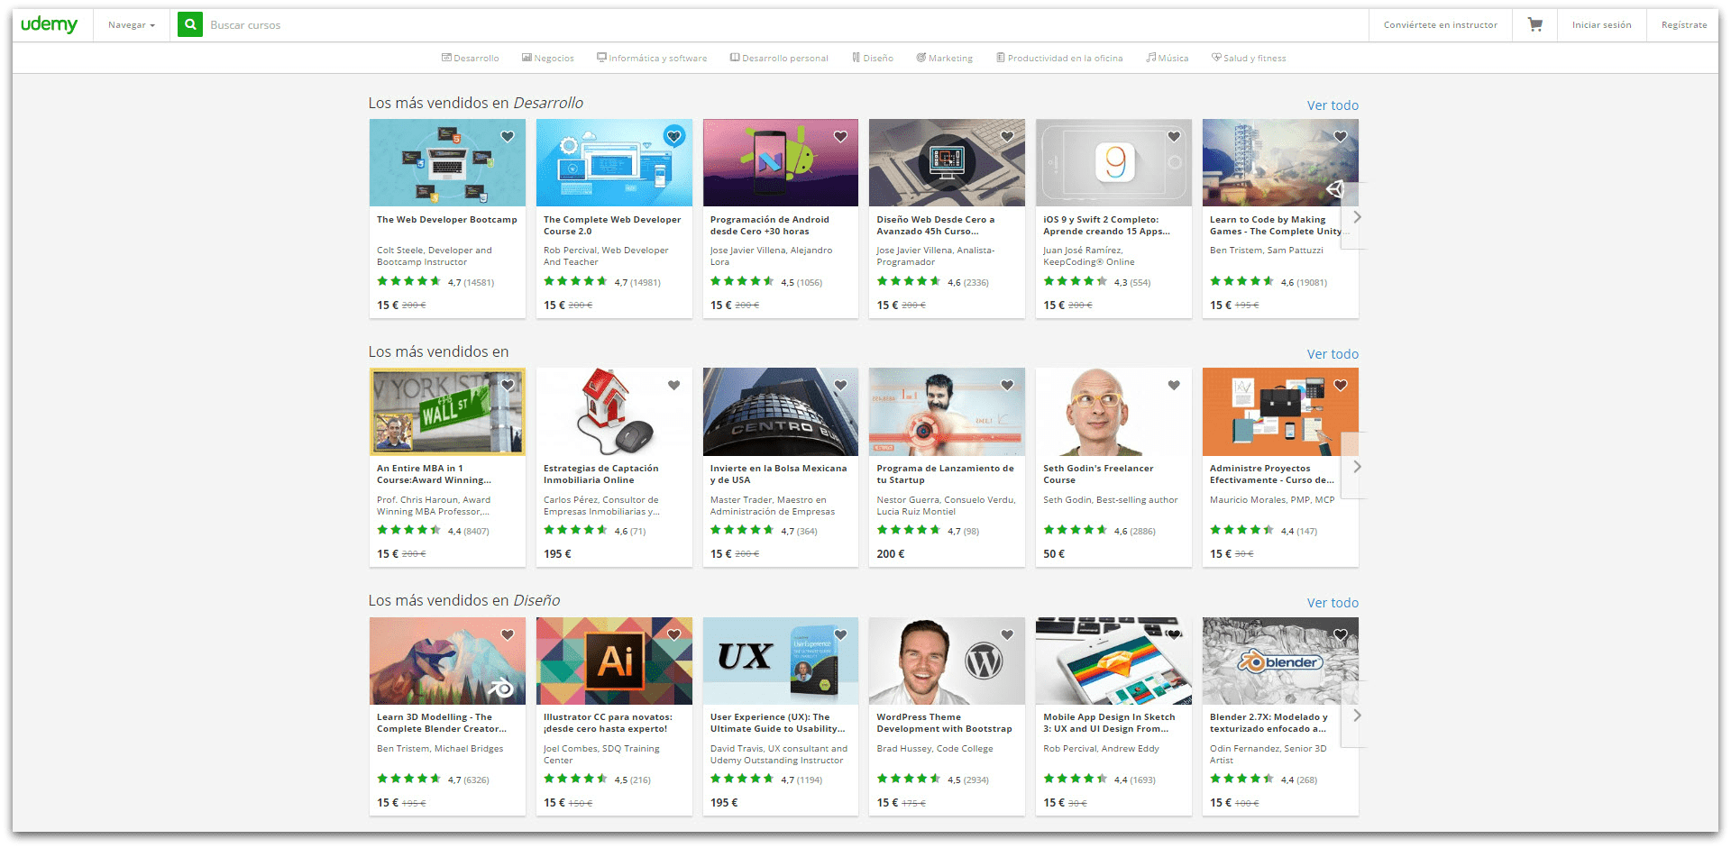Select Productividad en la oficina category
The height and width of the screenshot is (848, 1731).
point(1059,58)
